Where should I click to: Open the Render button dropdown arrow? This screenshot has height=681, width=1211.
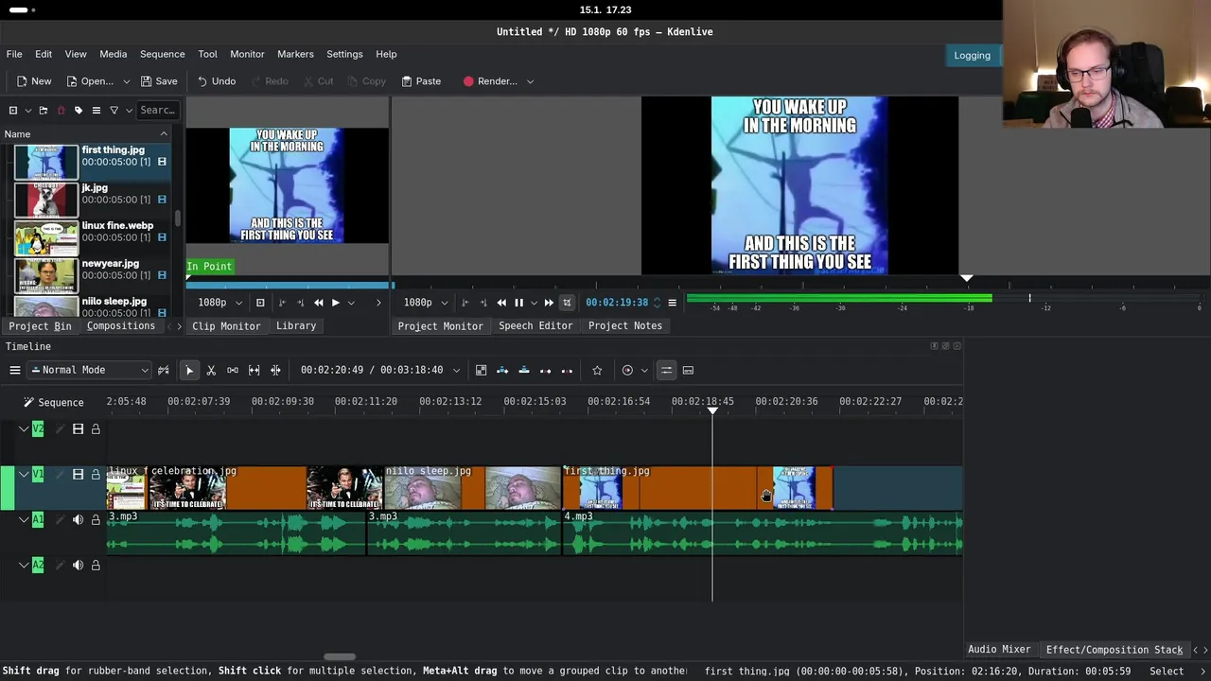pos(530,81)
